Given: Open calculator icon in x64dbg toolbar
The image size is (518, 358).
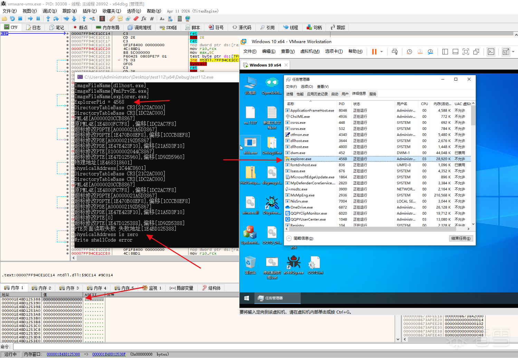Looking at the screenshot, I should coord(180,19).
